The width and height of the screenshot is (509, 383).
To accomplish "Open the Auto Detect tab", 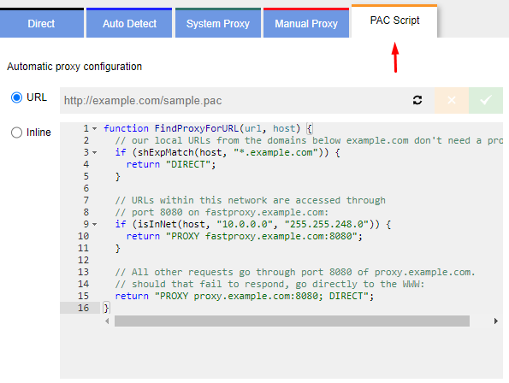I will pyautogui.click(x=129, y=23).
